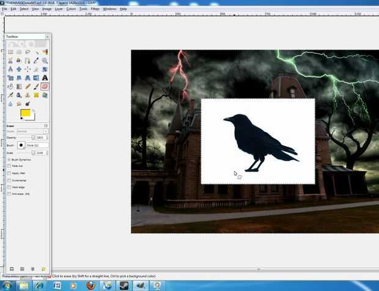Click the Opacity value stepper arrows

pyautogui.click(x=47, y=138)
